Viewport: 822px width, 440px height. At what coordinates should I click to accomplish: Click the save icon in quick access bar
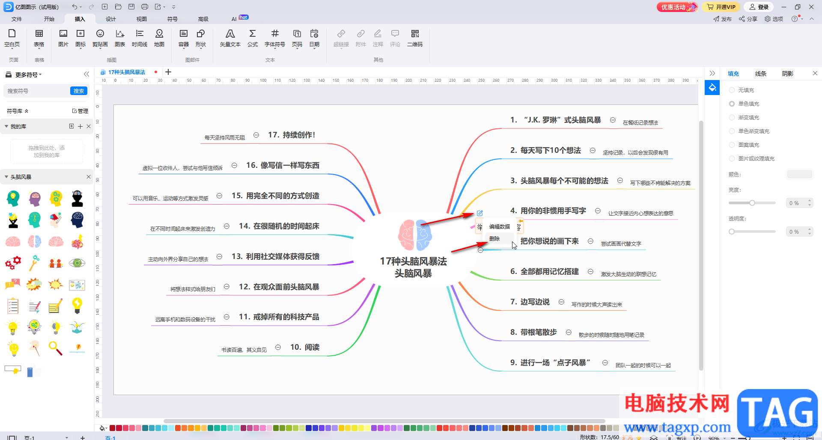click(131, 7)
